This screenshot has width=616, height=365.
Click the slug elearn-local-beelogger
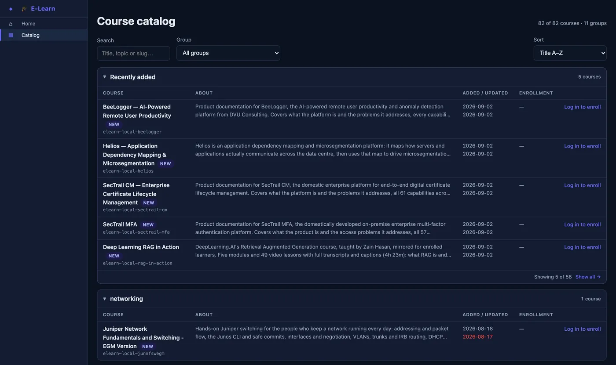pos(132,132)
